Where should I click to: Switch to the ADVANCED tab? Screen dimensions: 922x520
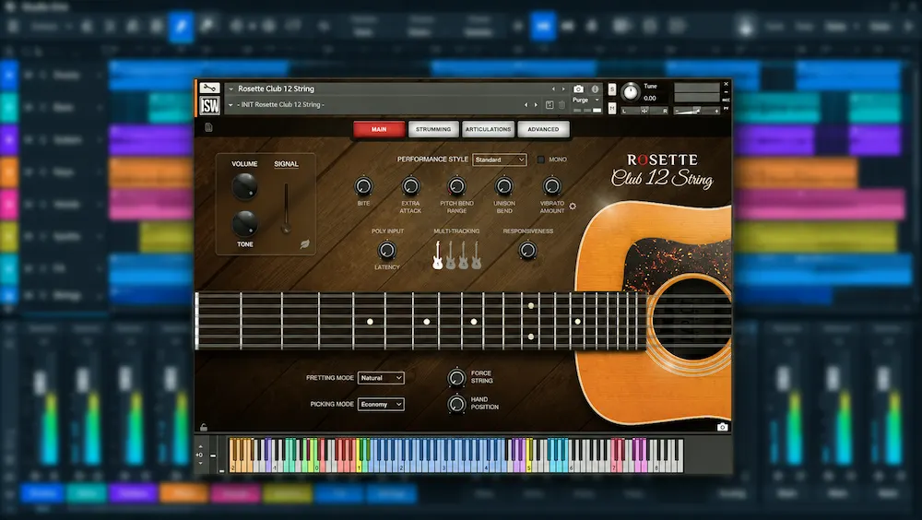(543, 129)
